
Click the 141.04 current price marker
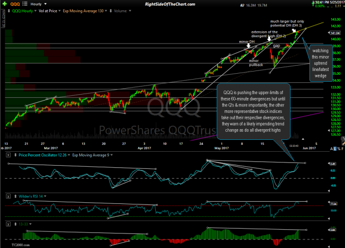[x=335, y=33]
